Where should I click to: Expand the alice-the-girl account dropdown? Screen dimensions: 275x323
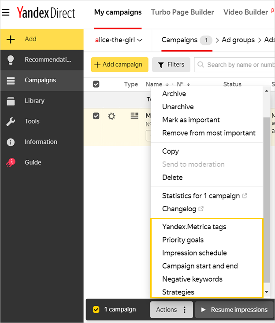pyautogui.click(x=119, y=40)
